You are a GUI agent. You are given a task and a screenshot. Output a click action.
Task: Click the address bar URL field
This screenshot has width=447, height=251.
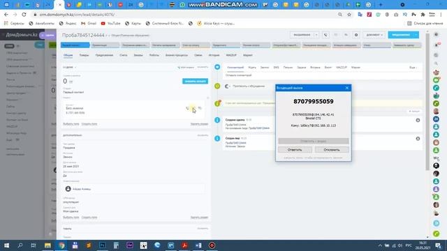coord(182,15)
